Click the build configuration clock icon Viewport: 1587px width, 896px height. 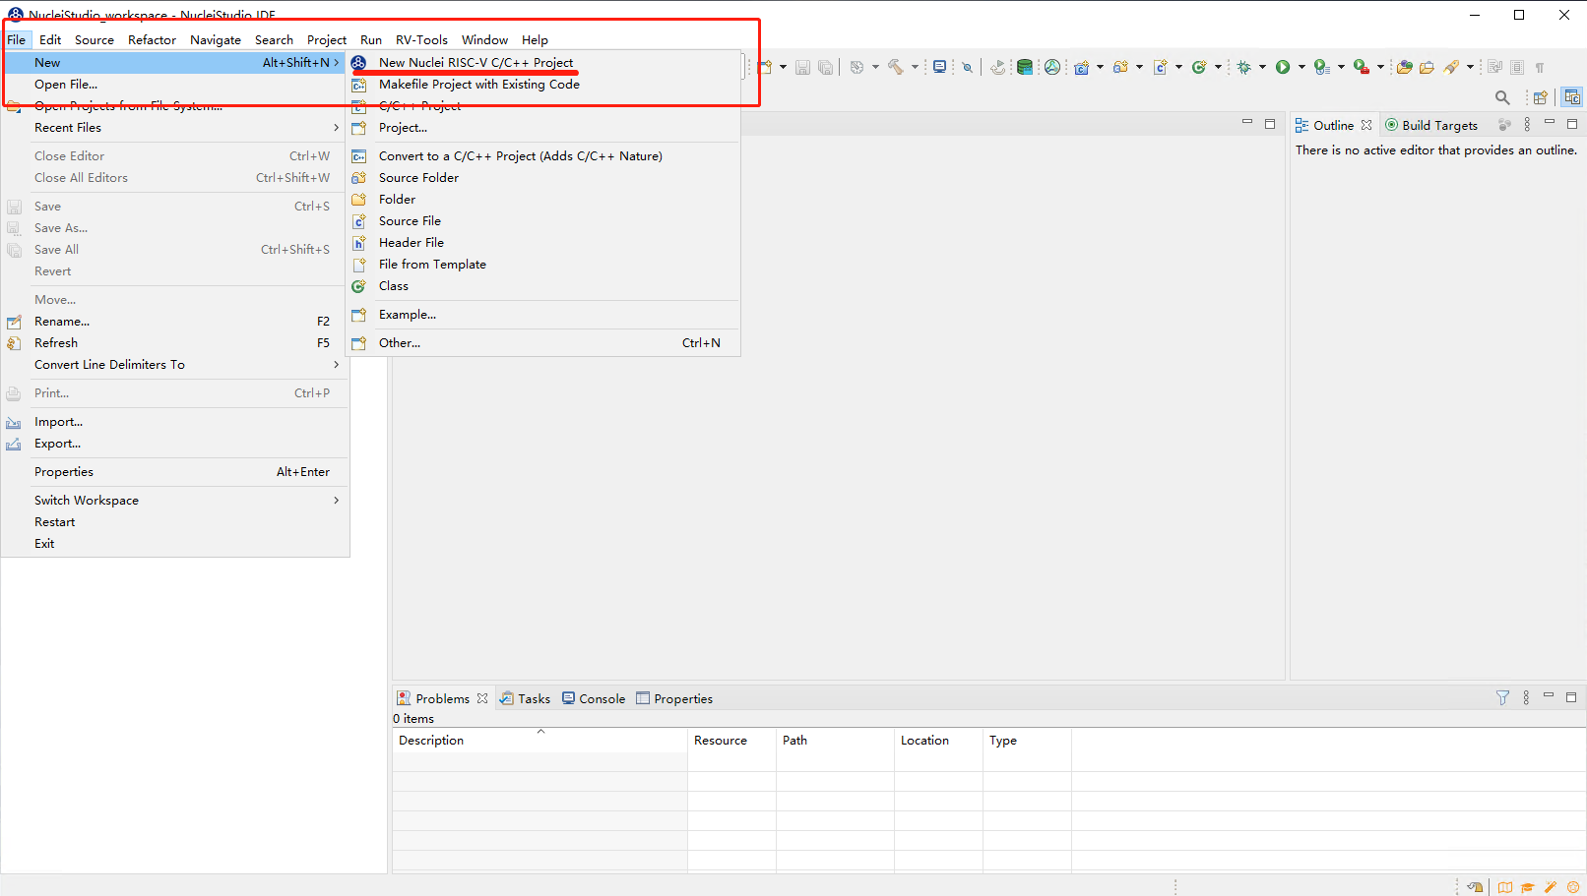[857, 67]
